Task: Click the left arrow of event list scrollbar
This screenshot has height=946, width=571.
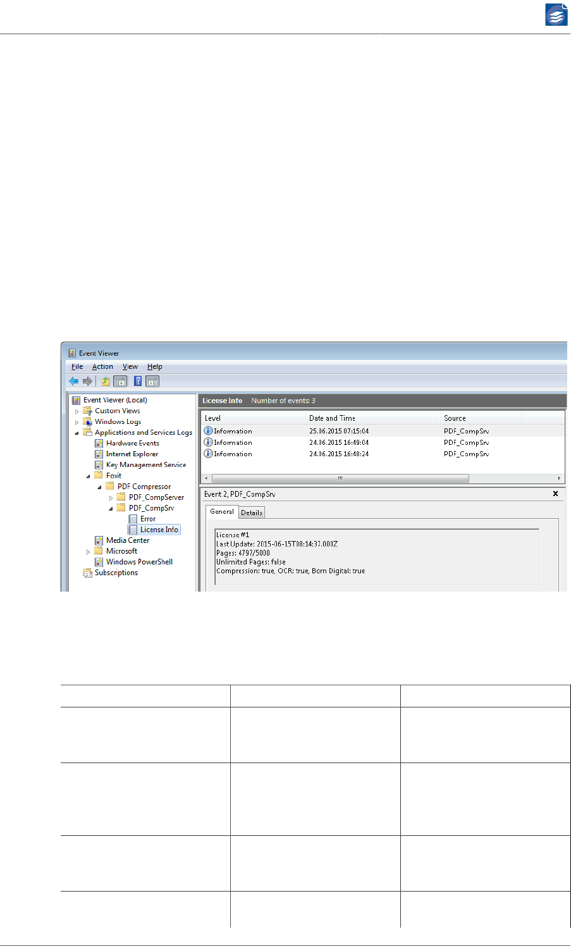Action: pos(206,478)
